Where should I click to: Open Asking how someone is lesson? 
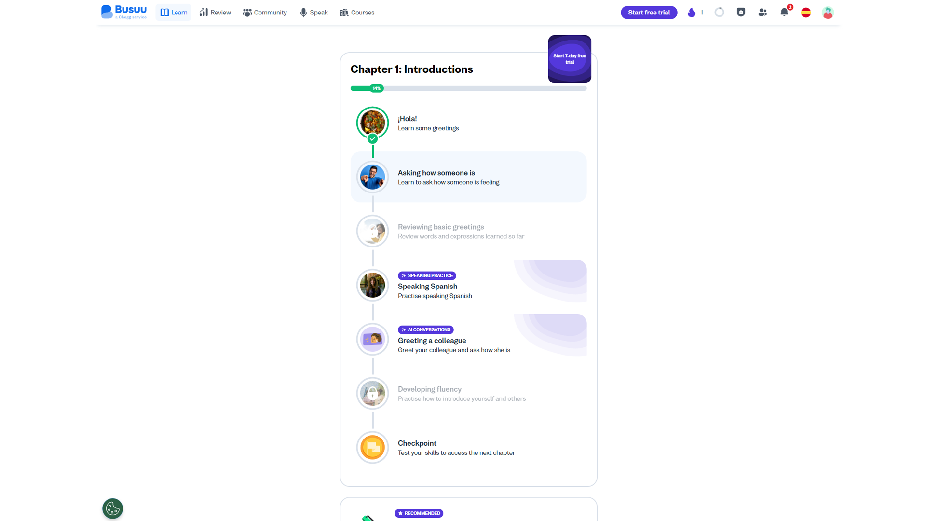(468, 177)
